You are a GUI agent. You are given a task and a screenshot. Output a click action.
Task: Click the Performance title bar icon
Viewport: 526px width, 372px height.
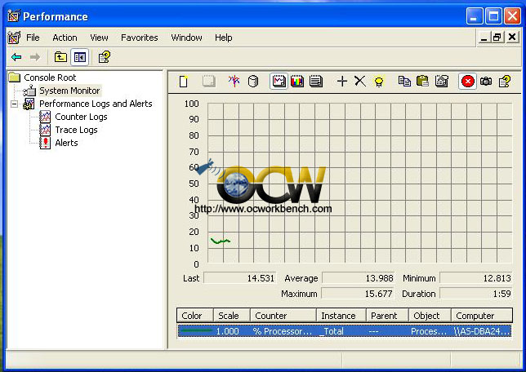(13, 16)
